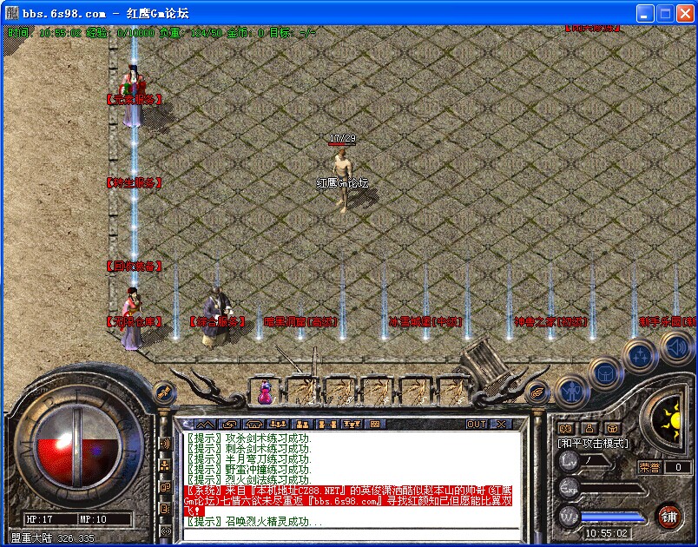The image size is (698, 547).
Task: Click chat line 烈火剑法练习成功
Action: [x=249, y=480]
